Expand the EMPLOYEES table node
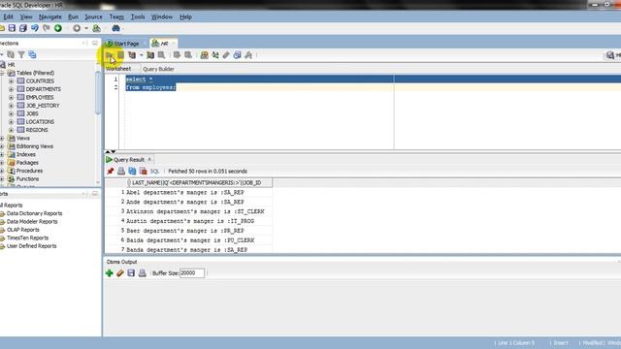621x349 pixels. [x=11, y=97]
